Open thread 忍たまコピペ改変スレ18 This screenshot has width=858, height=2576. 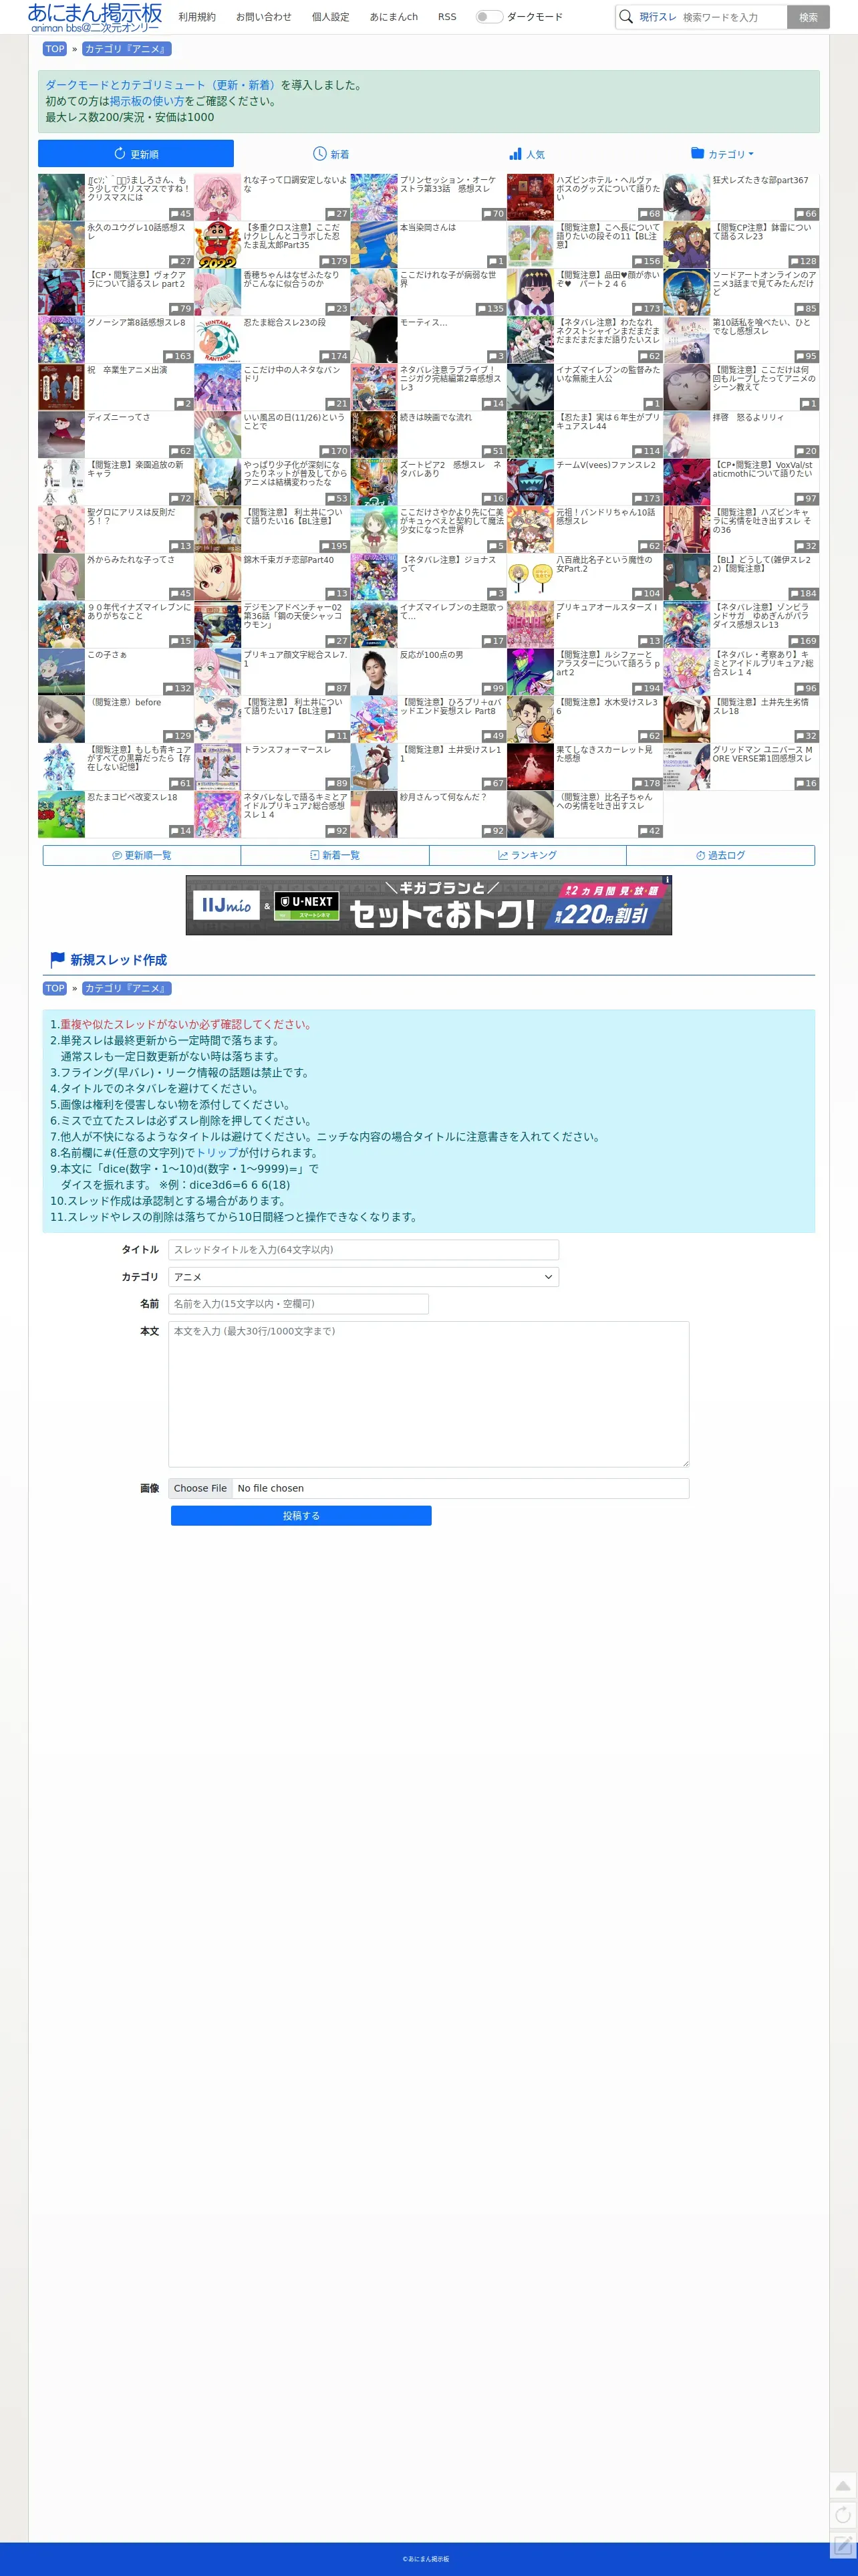point(132,797)
